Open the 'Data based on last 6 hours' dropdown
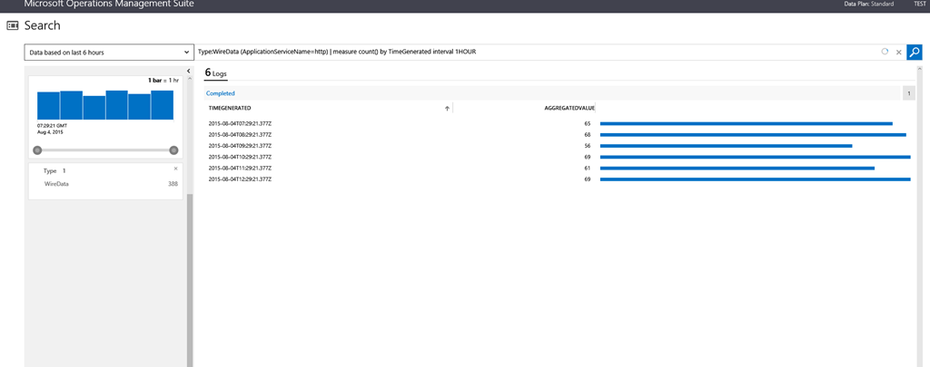Image resolution: width=930 pixels, height=367 pixels. point(109,53)
